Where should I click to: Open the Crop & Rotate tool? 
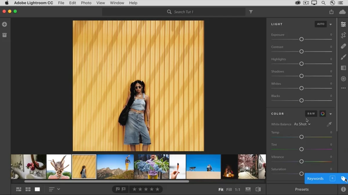tap(343, 35)
